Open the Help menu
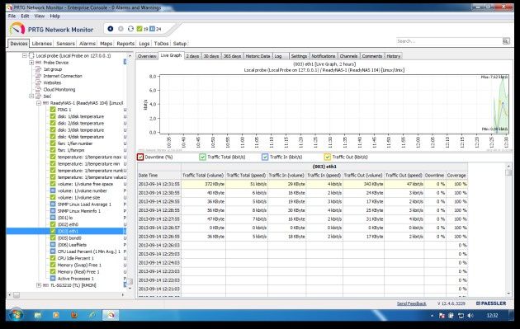 click(54, 16)
